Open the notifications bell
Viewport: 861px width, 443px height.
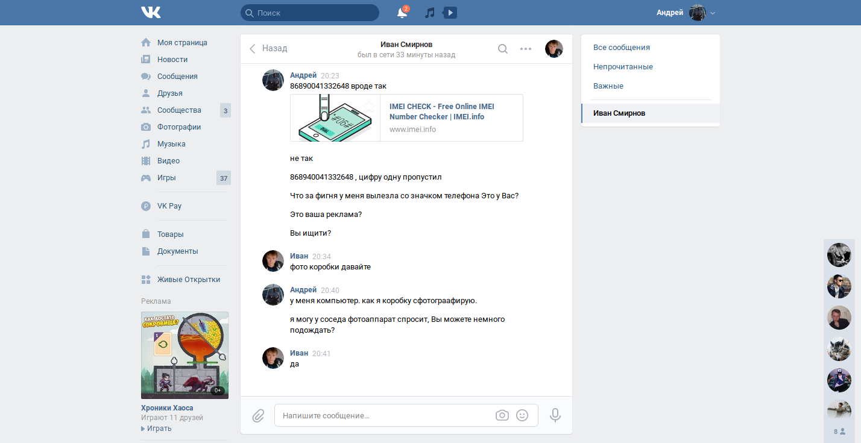point(402,13)
